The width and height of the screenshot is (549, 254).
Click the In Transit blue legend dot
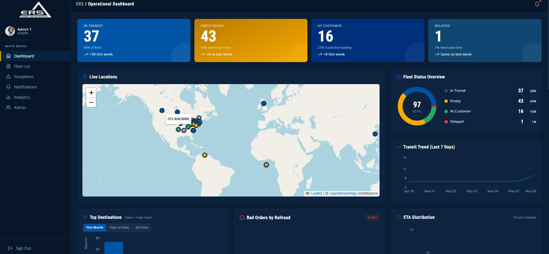pos(446,91)
